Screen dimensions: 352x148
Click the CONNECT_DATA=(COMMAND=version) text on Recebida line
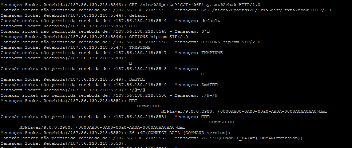tap(188, 133)
